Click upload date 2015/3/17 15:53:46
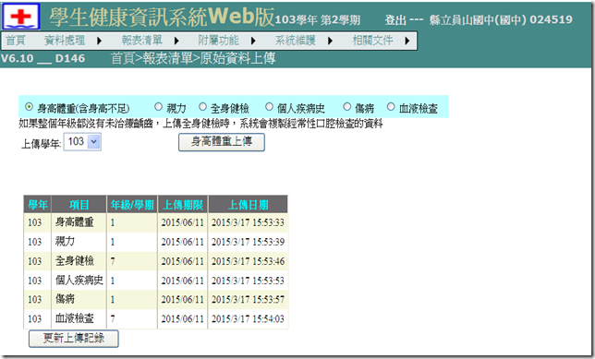Screen dimensions: 595x359 (x=248, y=261)
